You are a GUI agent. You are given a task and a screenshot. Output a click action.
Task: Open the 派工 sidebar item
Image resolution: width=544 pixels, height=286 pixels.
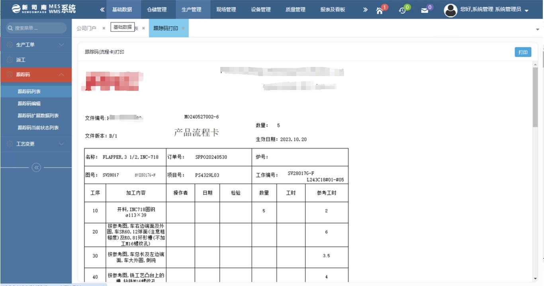36,60
